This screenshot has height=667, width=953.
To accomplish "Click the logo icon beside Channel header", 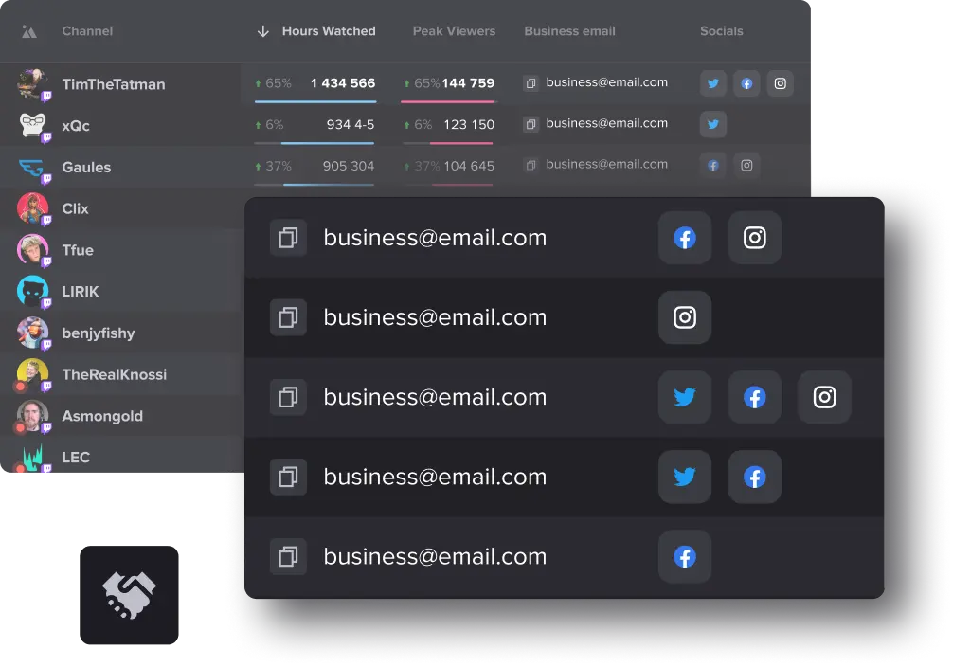I will pos(29,31).
